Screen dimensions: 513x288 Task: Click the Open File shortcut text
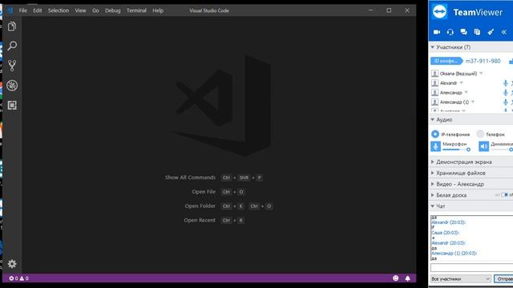point(204,192)
